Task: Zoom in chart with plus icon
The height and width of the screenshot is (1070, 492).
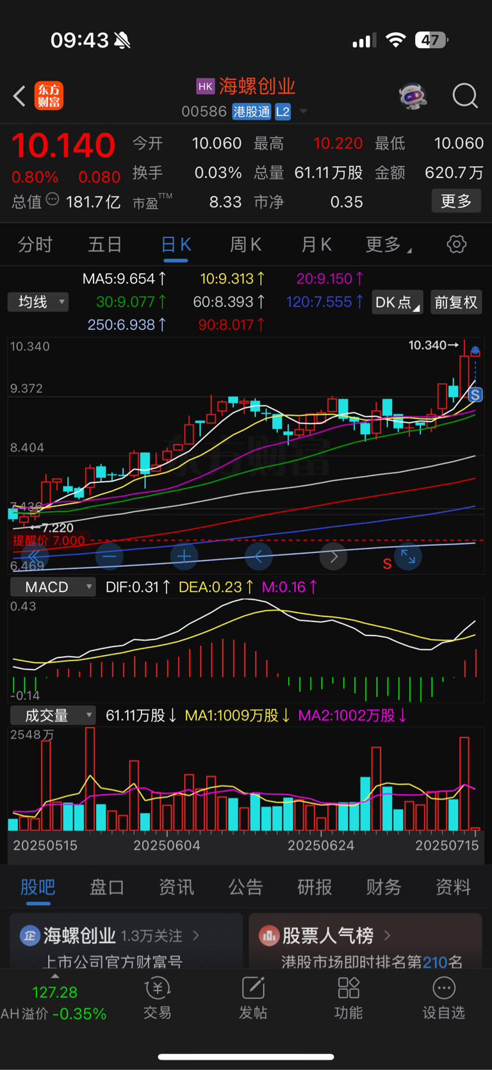Action: pyautogui.click(x=184, y=556)
